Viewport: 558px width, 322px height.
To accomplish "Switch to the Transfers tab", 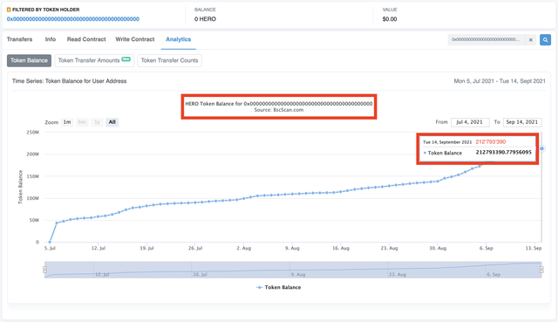I will 19,39.
